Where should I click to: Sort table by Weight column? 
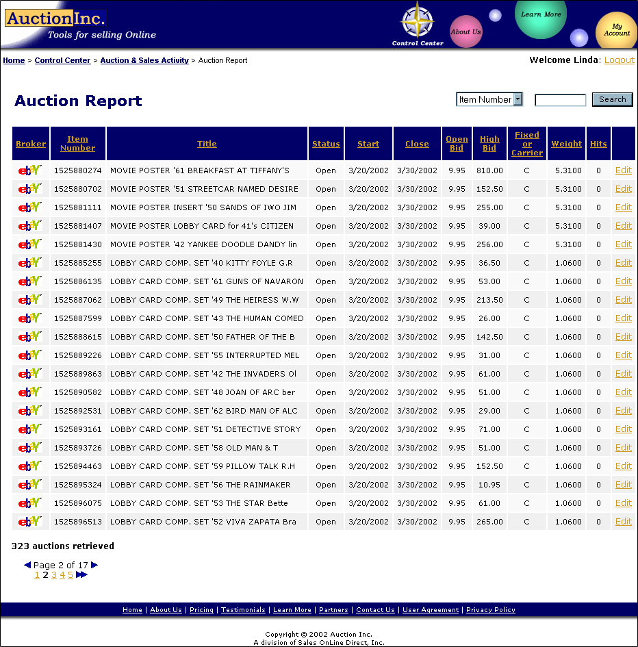[x=566, y=144]
